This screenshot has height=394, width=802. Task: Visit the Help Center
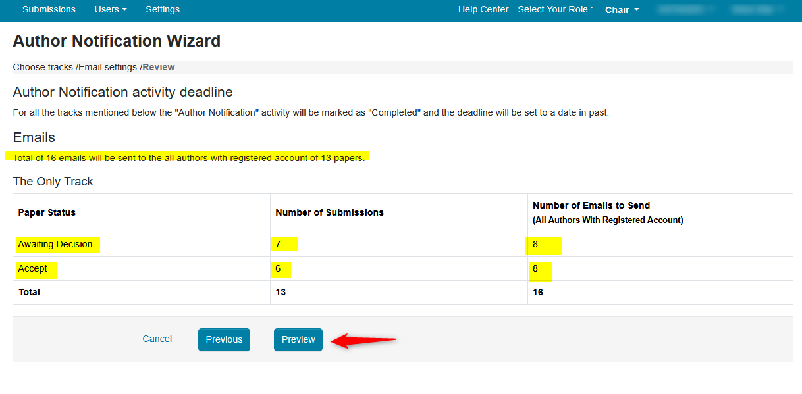click(483, 9)
